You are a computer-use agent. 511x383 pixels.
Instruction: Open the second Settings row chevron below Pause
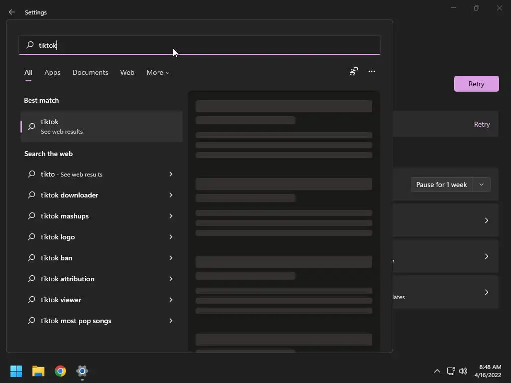tap(486, 256)
